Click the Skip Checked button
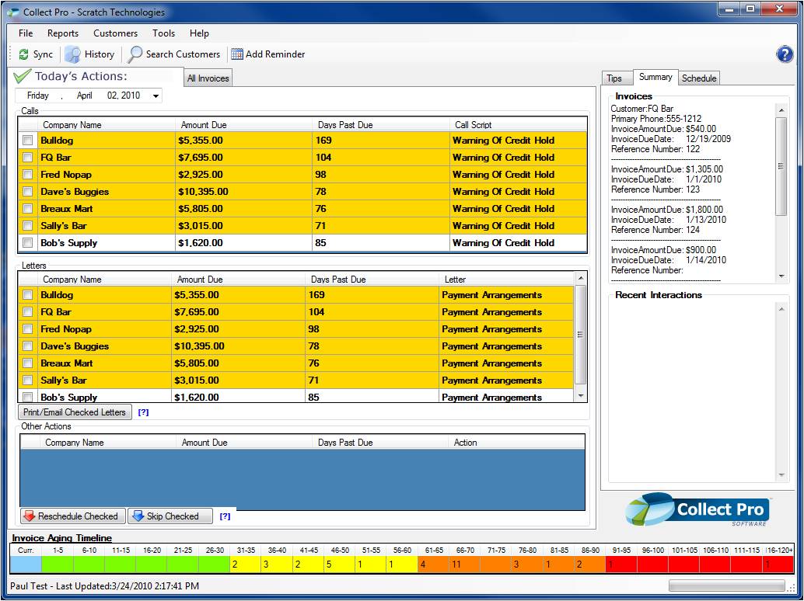 pyautogui.click(x=170, y=516)
